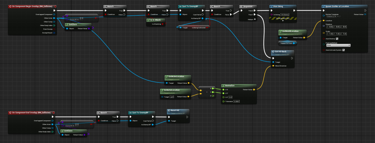Screen dimensions: 375x143
Task: Click Z output pin on vector subtract node
Action: pos(213,96)
